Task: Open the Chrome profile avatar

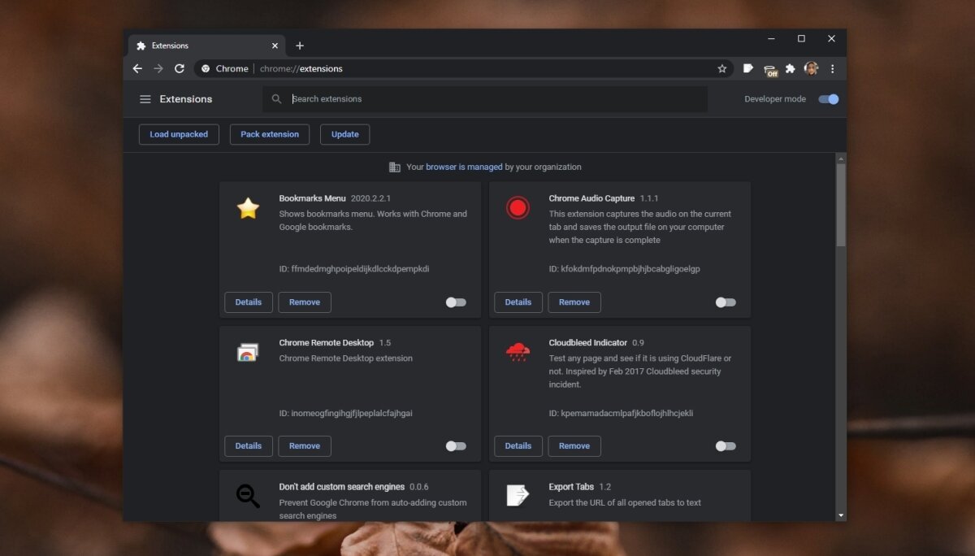Action: point(811,69)
